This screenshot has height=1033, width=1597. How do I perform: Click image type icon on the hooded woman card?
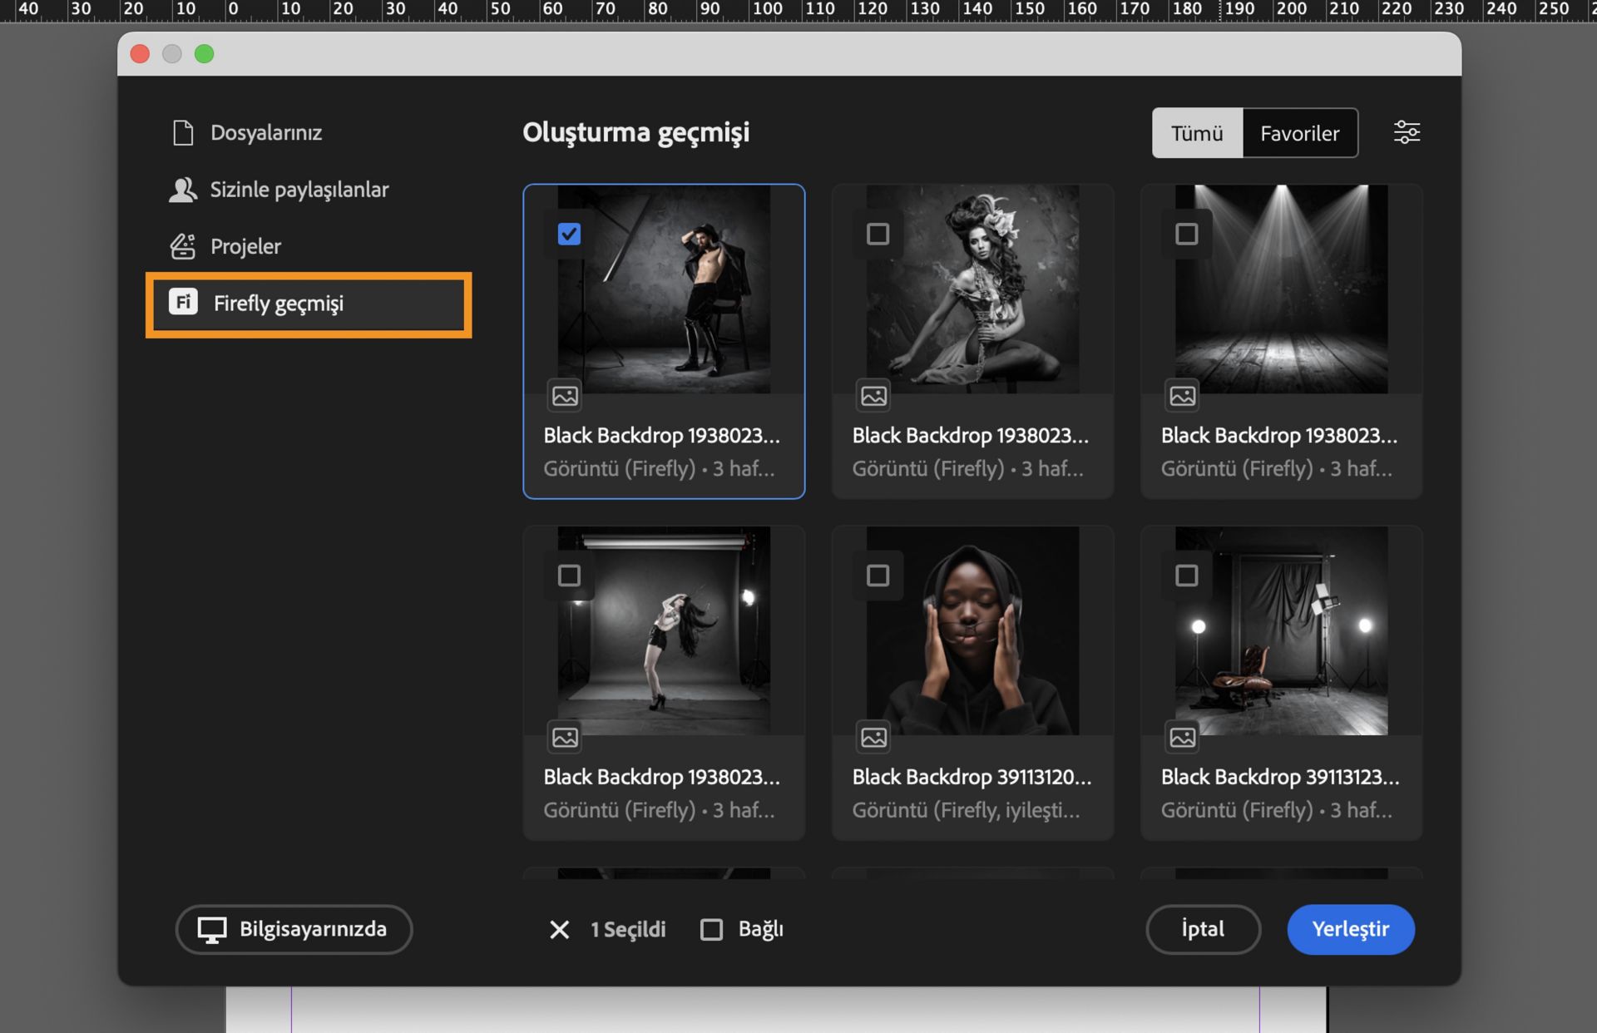[873, 737]
